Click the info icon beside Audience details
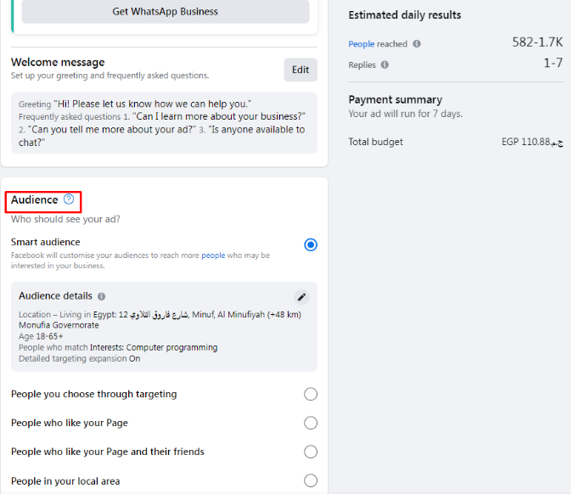 click(x=102, y=297)
